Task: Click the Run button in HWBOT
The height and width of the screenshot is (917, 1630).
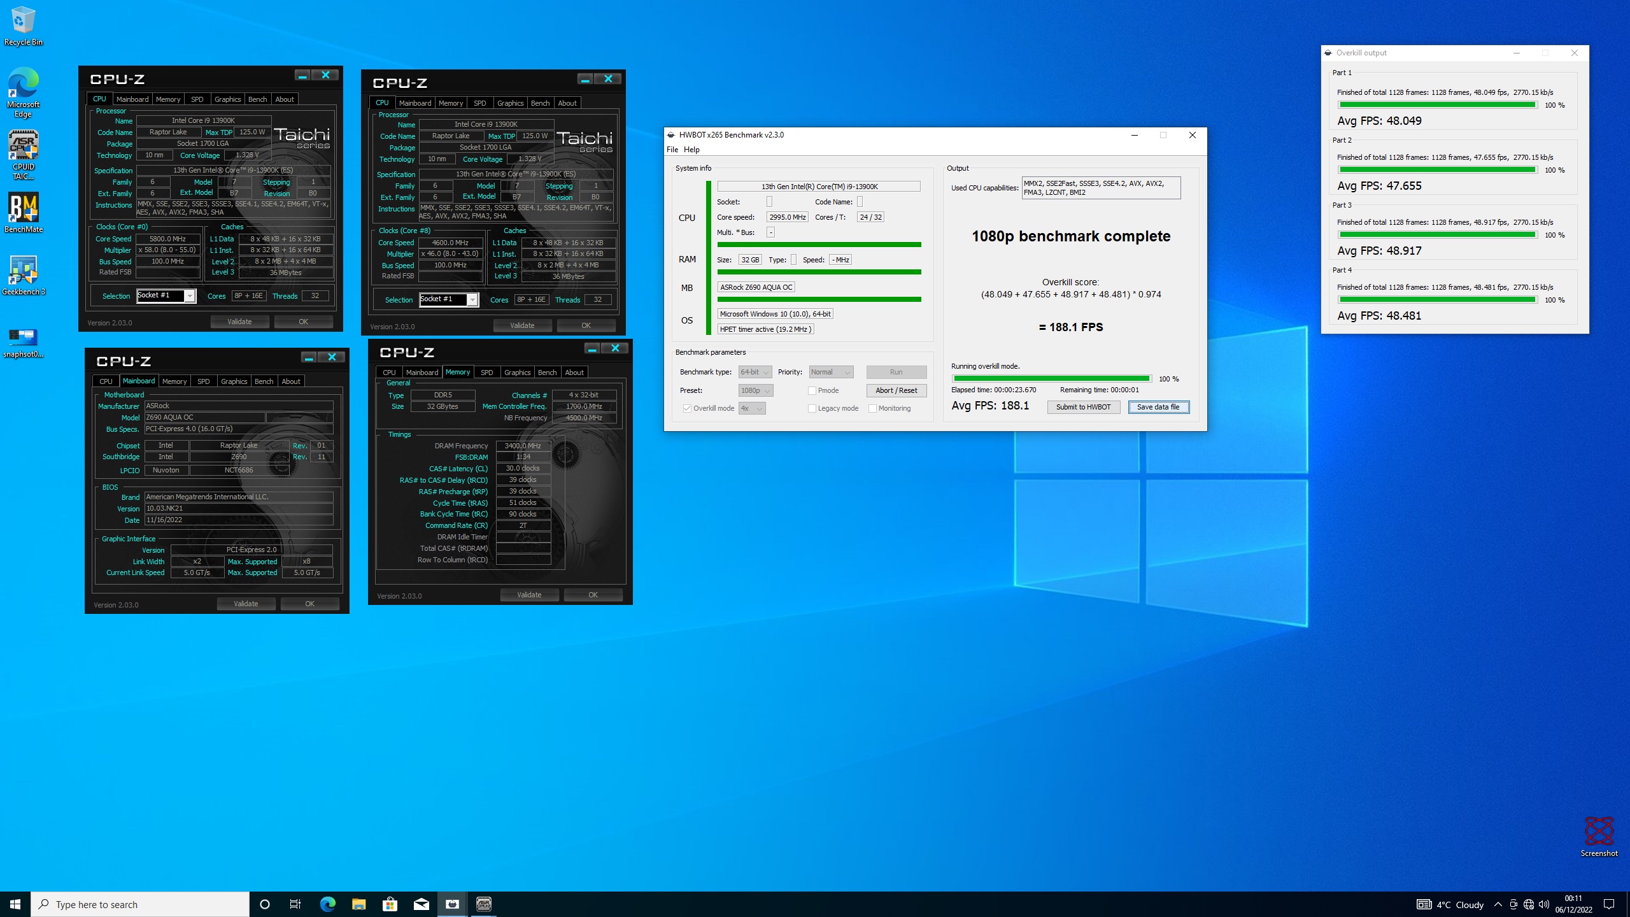Action: [x=896, y=372]
